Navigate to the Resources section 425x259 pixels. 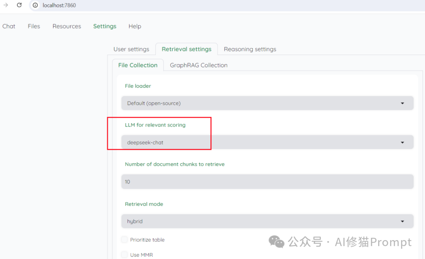67,26
